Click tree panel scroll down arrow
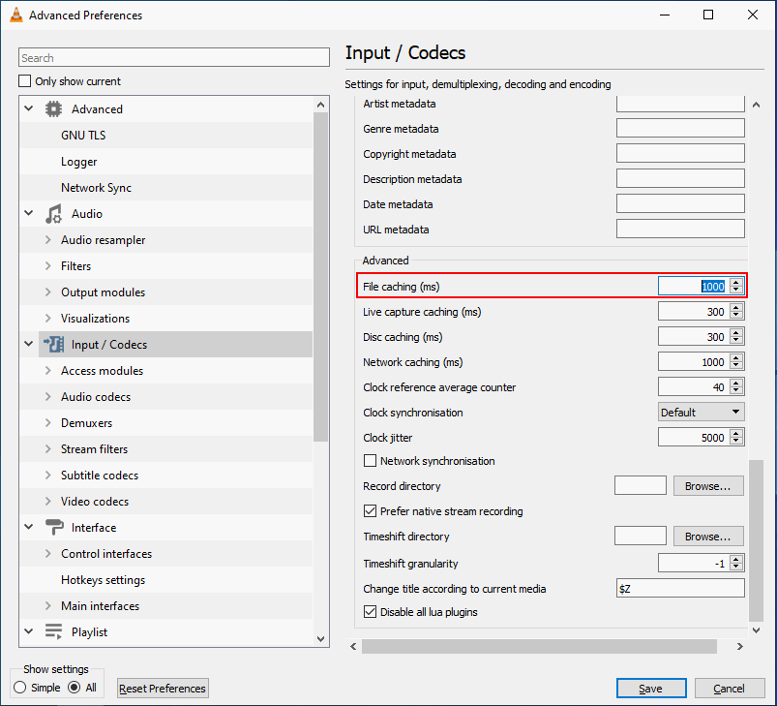Screen dimensions: 777x706 point(320,639)
